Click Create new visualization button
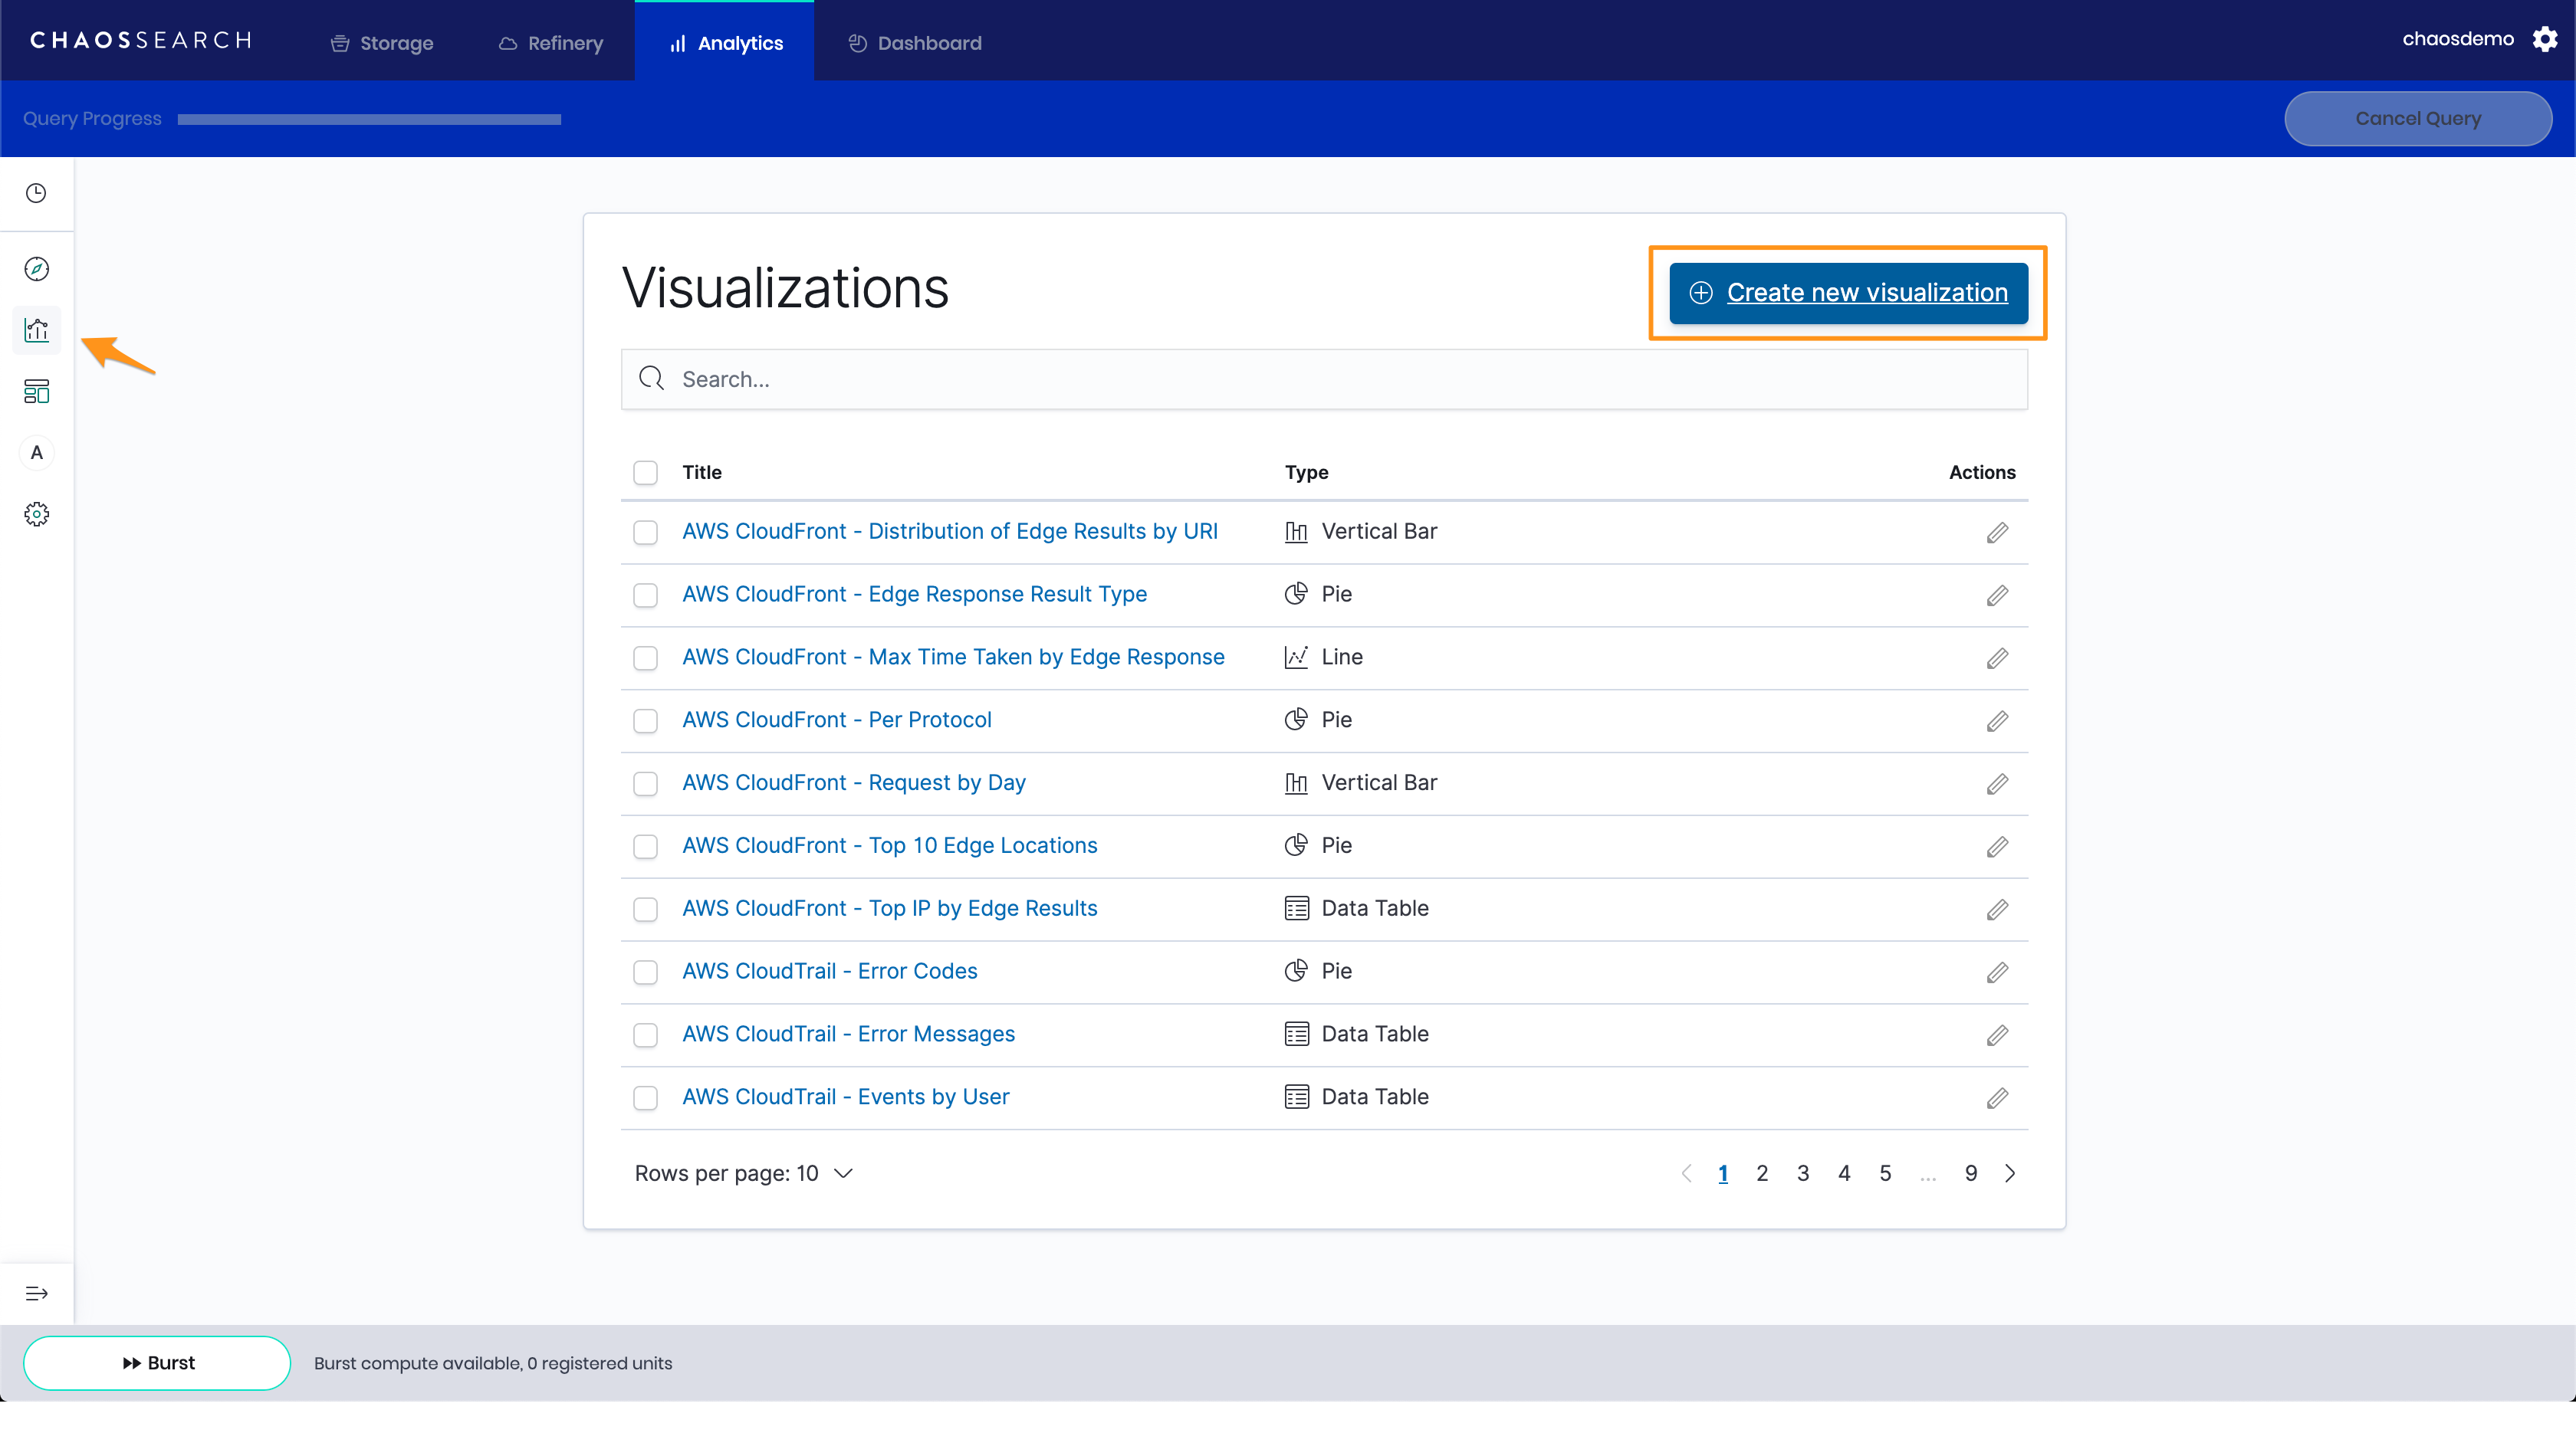The height and width of the screenshot is (1433, 2576). tap(1848, 293)
